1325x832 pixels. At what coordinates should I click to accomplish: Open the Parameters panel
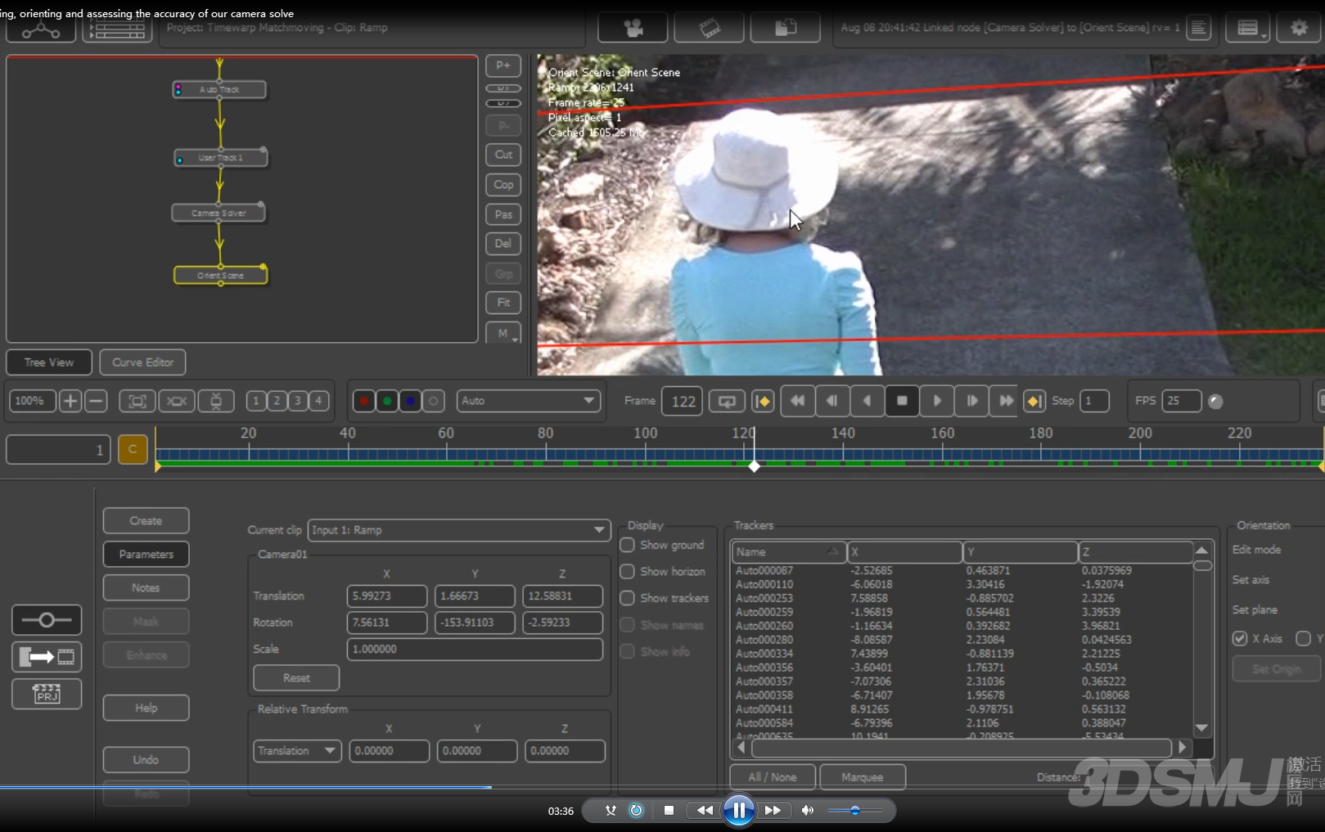(x=146, y=554)
